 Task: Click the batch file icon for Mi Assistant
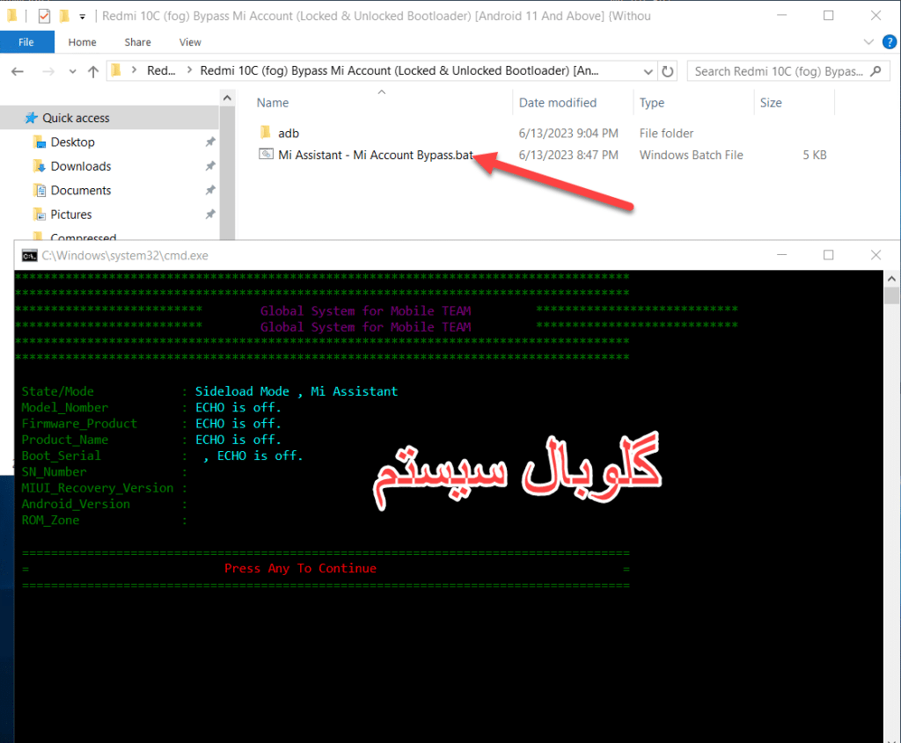click(266, 154)
